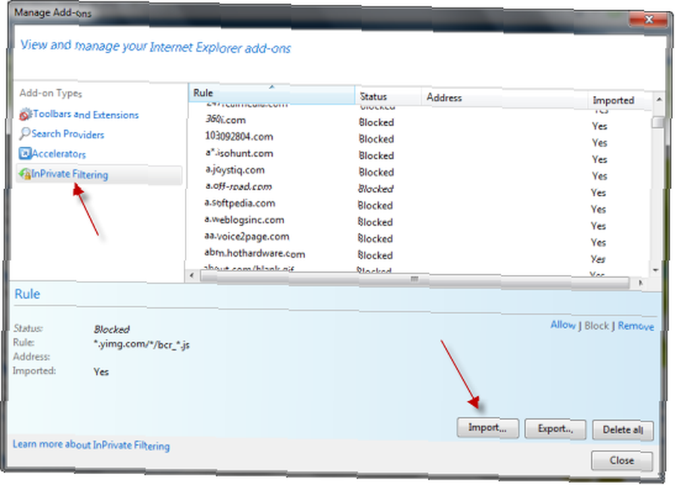Sort the list by the Imported column header
675x485 pixels.
click(620, 100)
